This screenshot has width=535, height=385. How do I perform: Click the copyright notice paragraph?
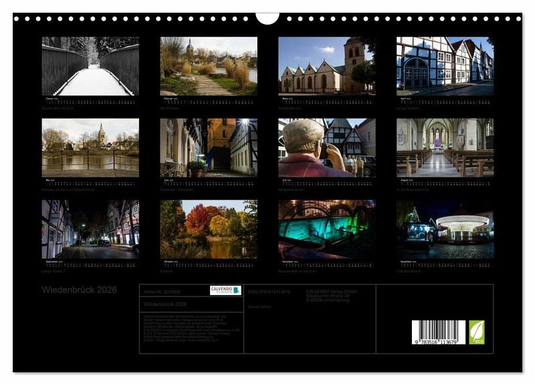tap(192, 328)
